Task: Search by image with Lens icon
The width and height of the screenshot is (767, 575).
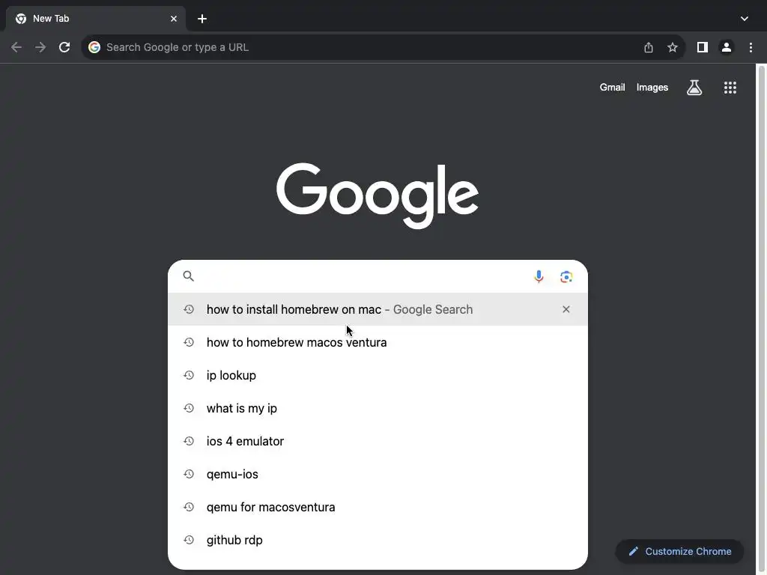Action: (566, 277)
